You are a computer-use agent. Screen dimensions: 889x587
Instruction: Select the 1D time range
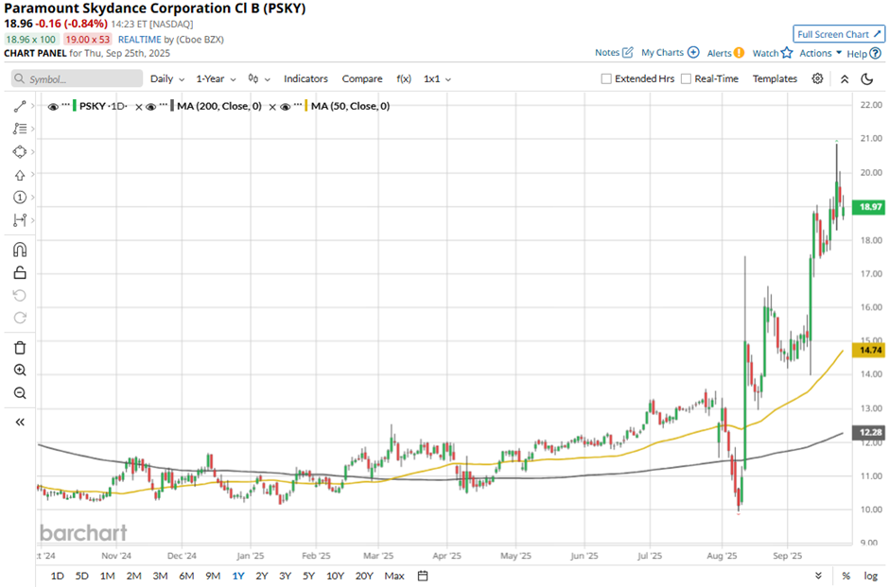pos(58,576)
